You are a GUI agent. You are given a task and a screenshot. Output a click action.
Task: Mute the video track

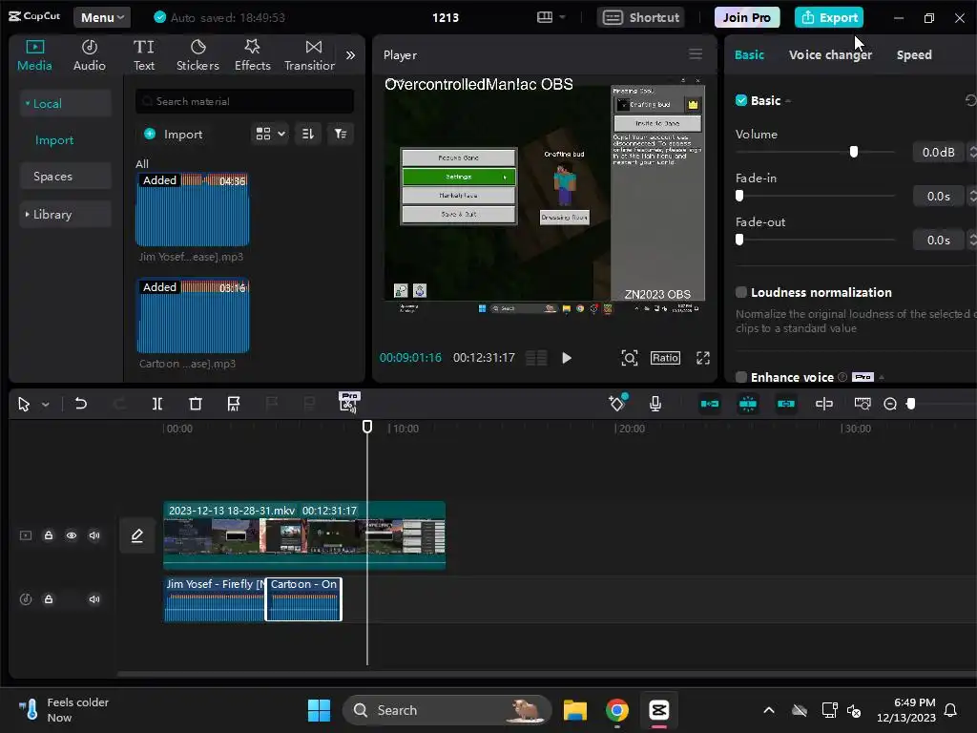pyautogui.click(x=94, y=535)
